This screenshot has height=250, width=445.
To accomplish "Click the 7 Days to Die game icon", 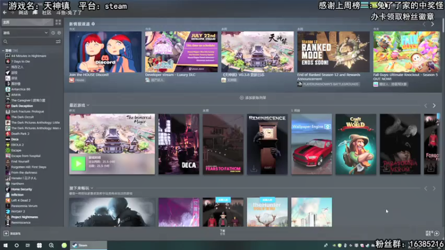I will 8,62.
